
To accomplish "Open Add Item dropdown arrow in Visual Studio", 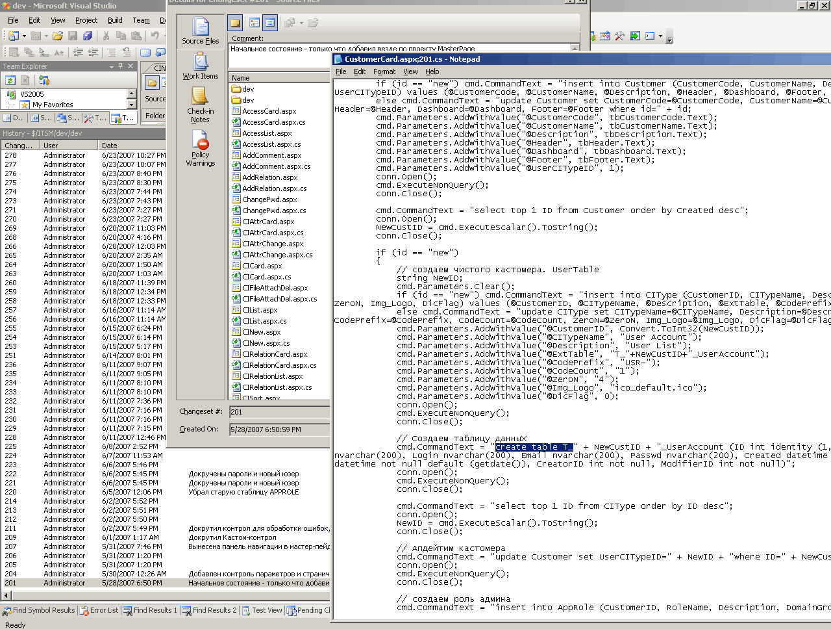I will coord(45,36).
